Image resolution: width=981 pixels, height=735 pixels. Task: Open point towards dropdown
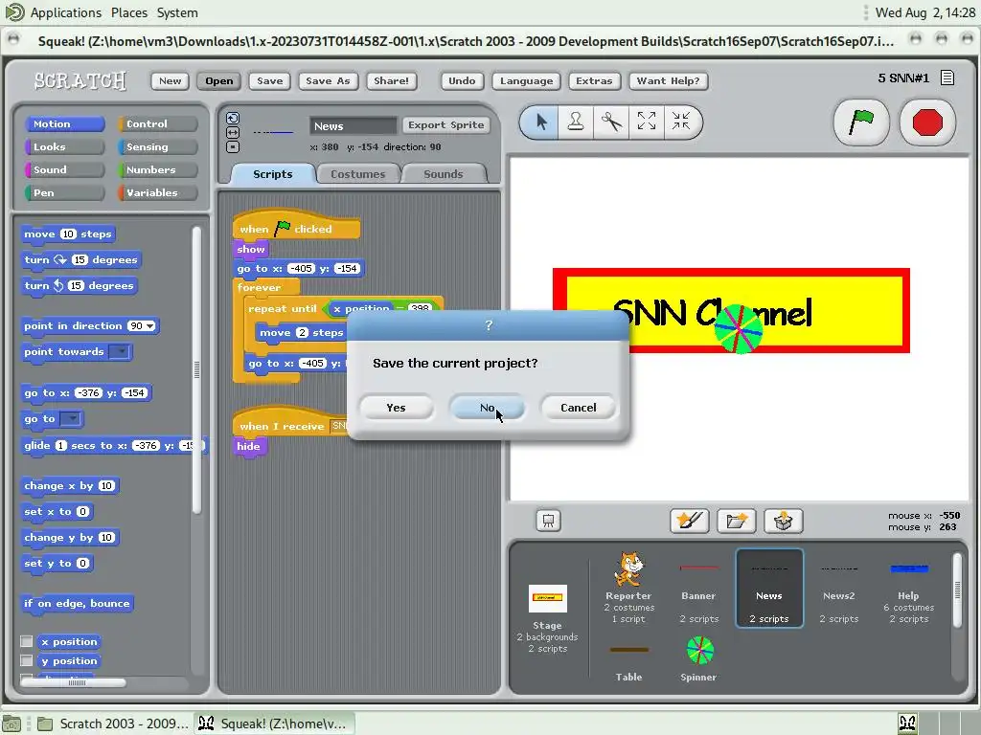coord(120,352)
